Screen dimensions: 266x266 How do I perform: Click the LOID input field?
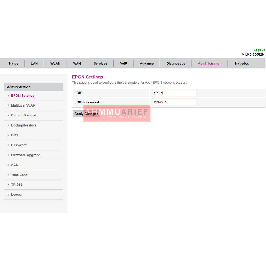[x=174, y=93]
